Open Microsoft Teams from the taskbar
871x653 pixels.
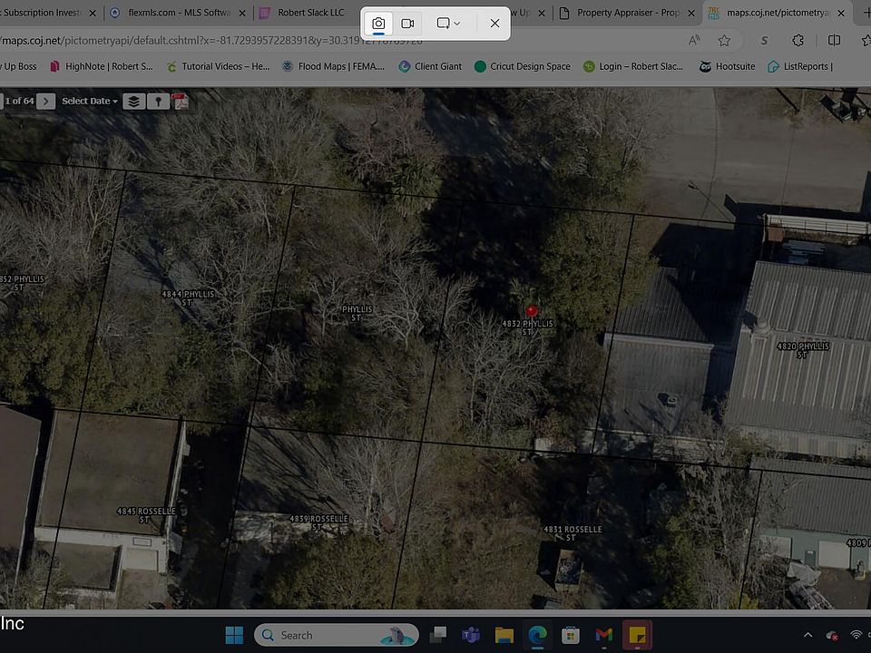(x=471, y=635)
